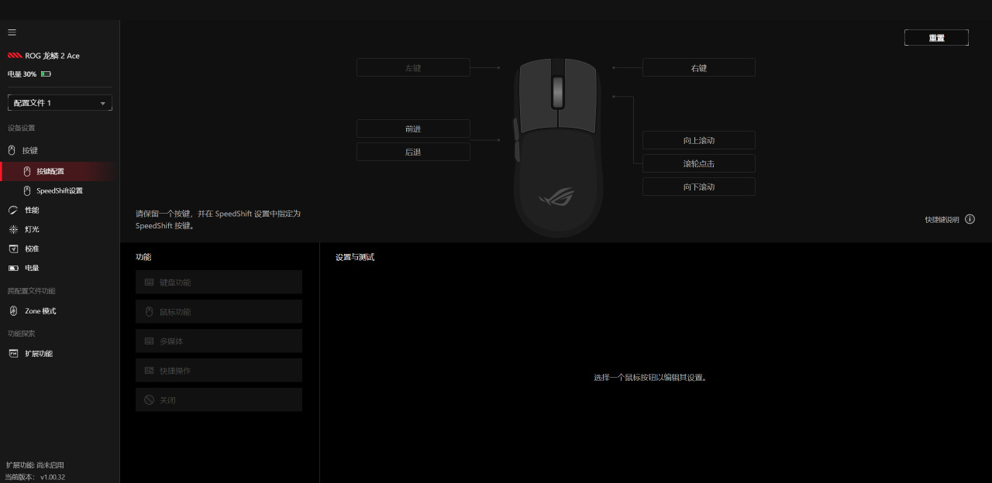Click the icon beside SpeedShift设置
The image size is (992, 483).
(x=27, y=190)
